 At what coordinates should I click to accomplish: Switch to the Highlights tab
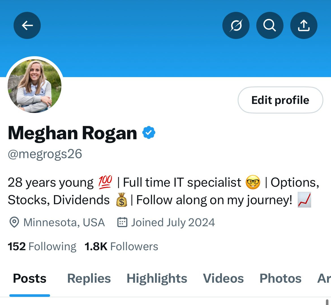[157, 278]
